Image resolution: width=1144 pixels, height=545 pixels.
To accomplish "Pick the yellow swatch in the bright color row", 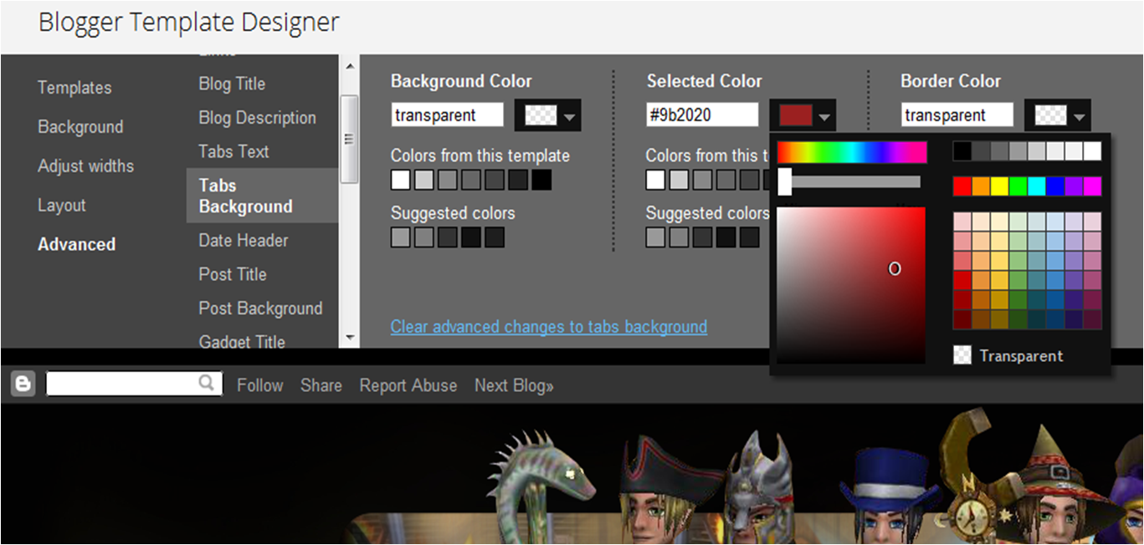I will tap(999, 186).
